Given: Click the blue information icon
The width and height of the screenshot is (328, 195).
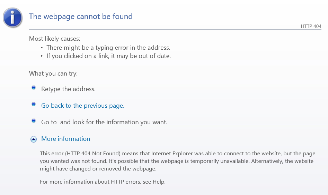Looking at the screenshot, I should [12, 18].
